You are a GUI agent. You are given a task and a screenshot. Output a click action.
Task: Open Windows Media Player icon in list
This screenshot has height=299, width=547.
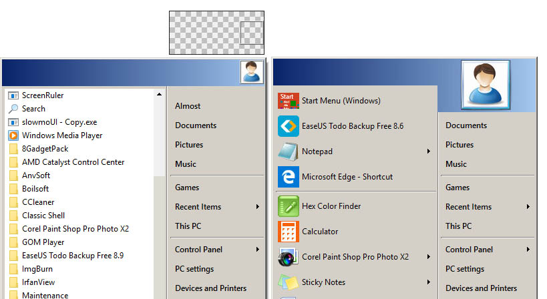coord(13,135)
